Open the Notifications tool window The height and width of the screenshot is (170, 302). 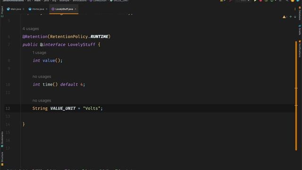coord(300,49)
